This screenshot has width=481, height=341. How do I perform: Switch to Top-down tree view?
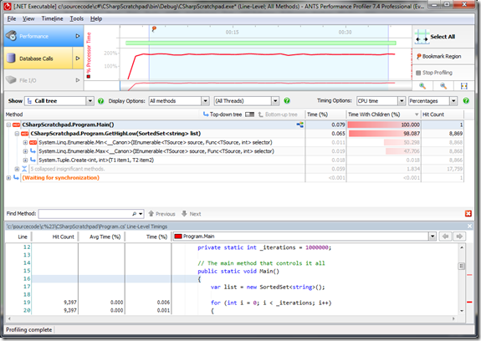[x=223, y=115]
